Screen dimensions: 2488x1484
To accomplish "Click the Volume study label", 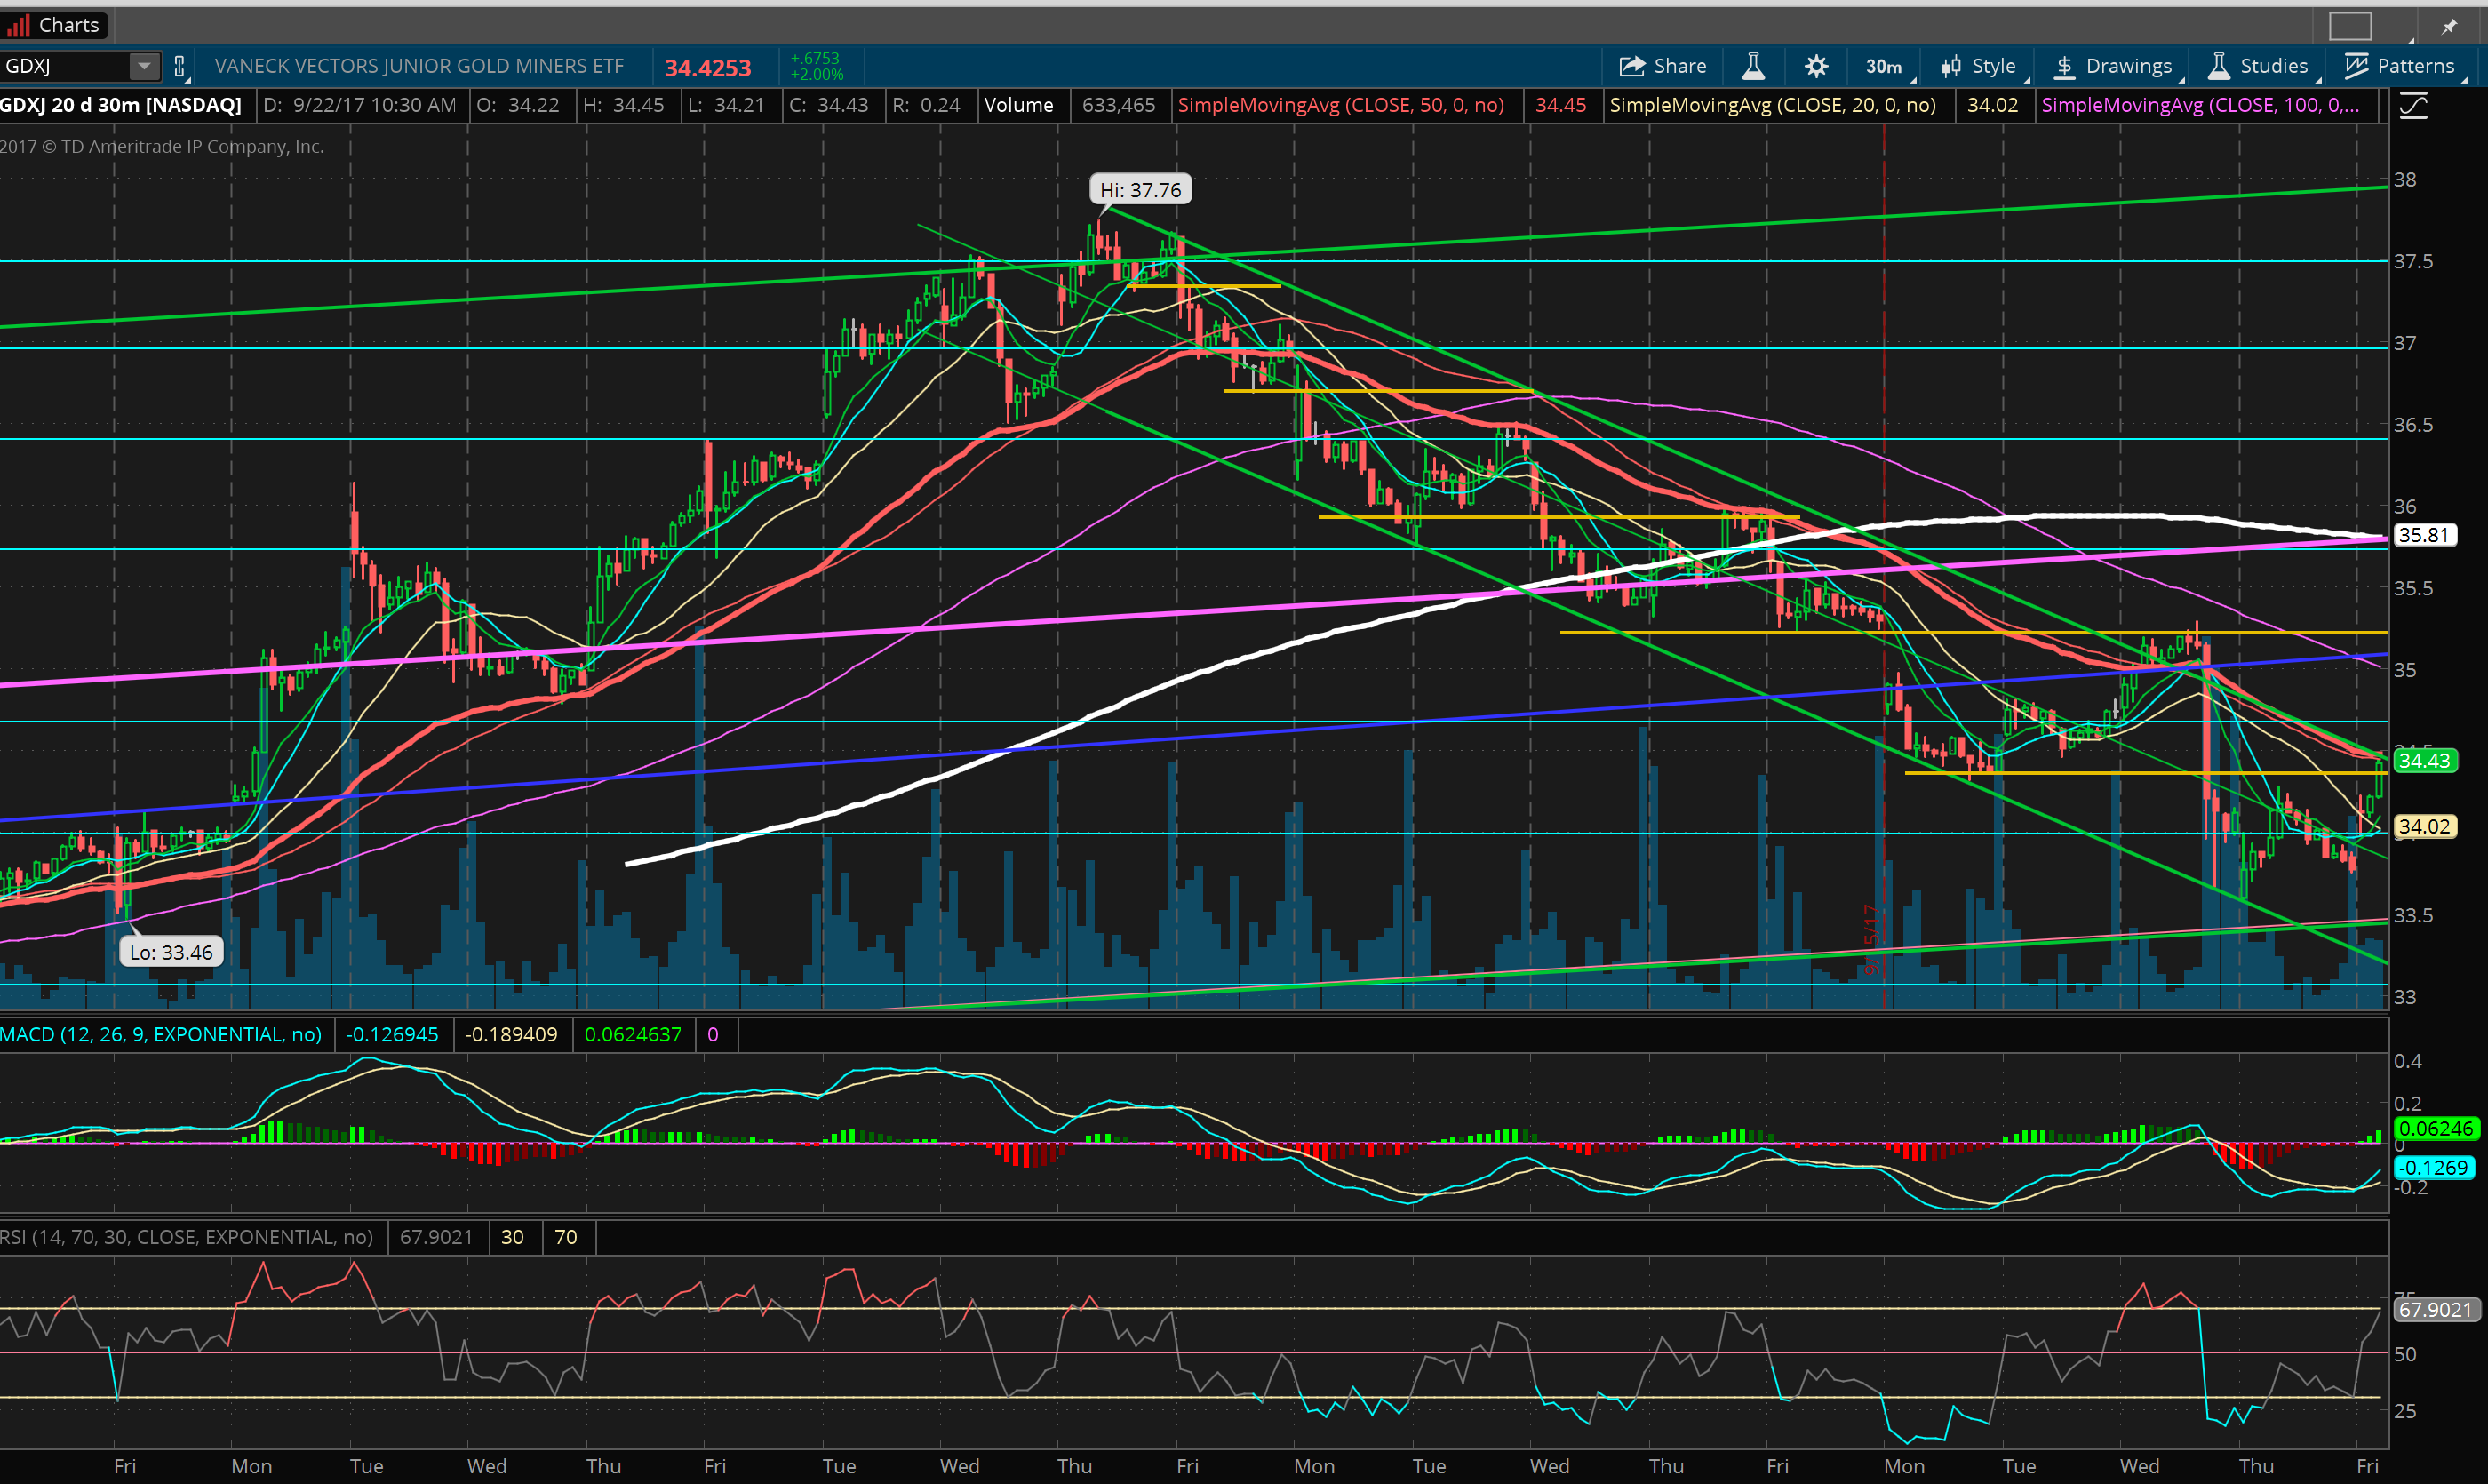I will (x=1018, y=105).
